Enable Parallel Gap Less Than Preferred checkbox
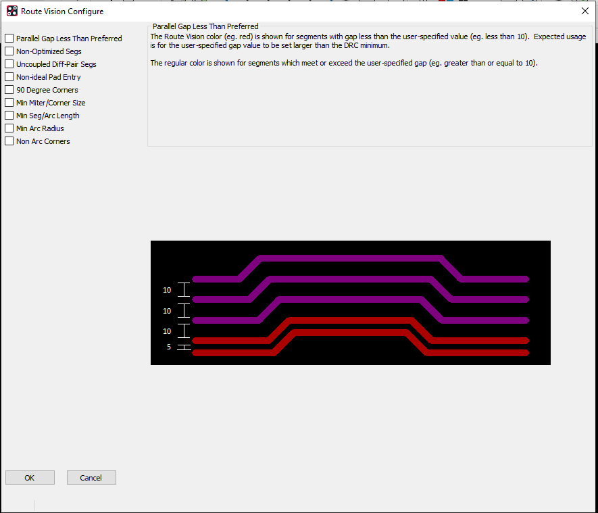This screenshot has height=513, width=598. (x=9, y=39)
